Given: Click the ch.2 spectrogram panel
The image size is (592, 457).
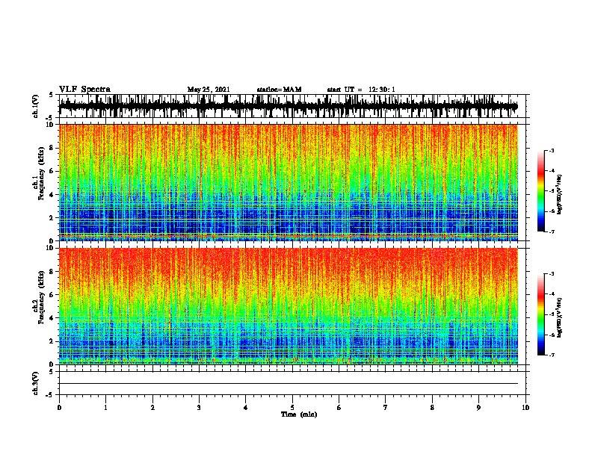Looking at the screenshot, I should tap(289, 306).
